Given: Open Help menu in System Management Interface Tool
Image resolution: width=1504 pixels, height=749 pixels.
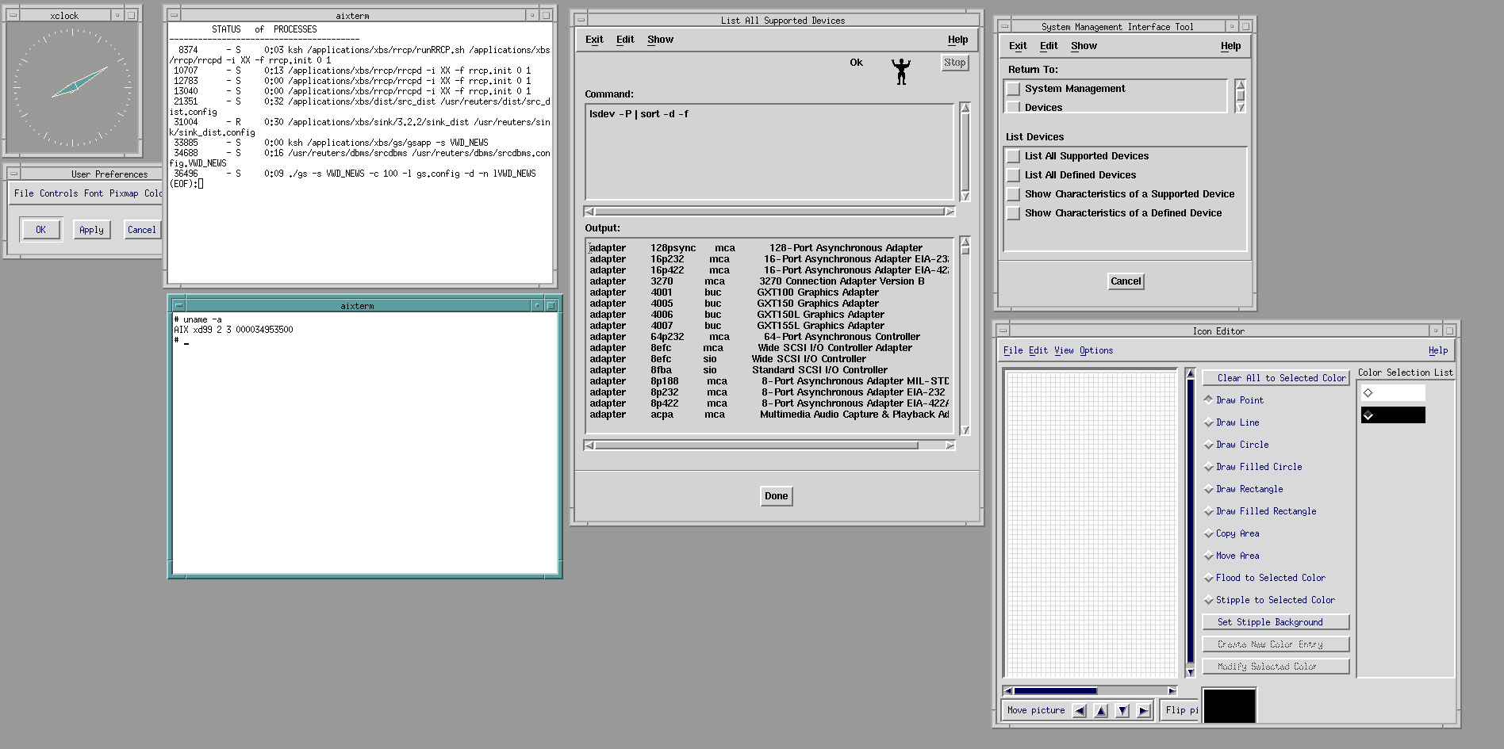Looking at the screenshot, I should pyautogui.click(x=1230, y=46).
